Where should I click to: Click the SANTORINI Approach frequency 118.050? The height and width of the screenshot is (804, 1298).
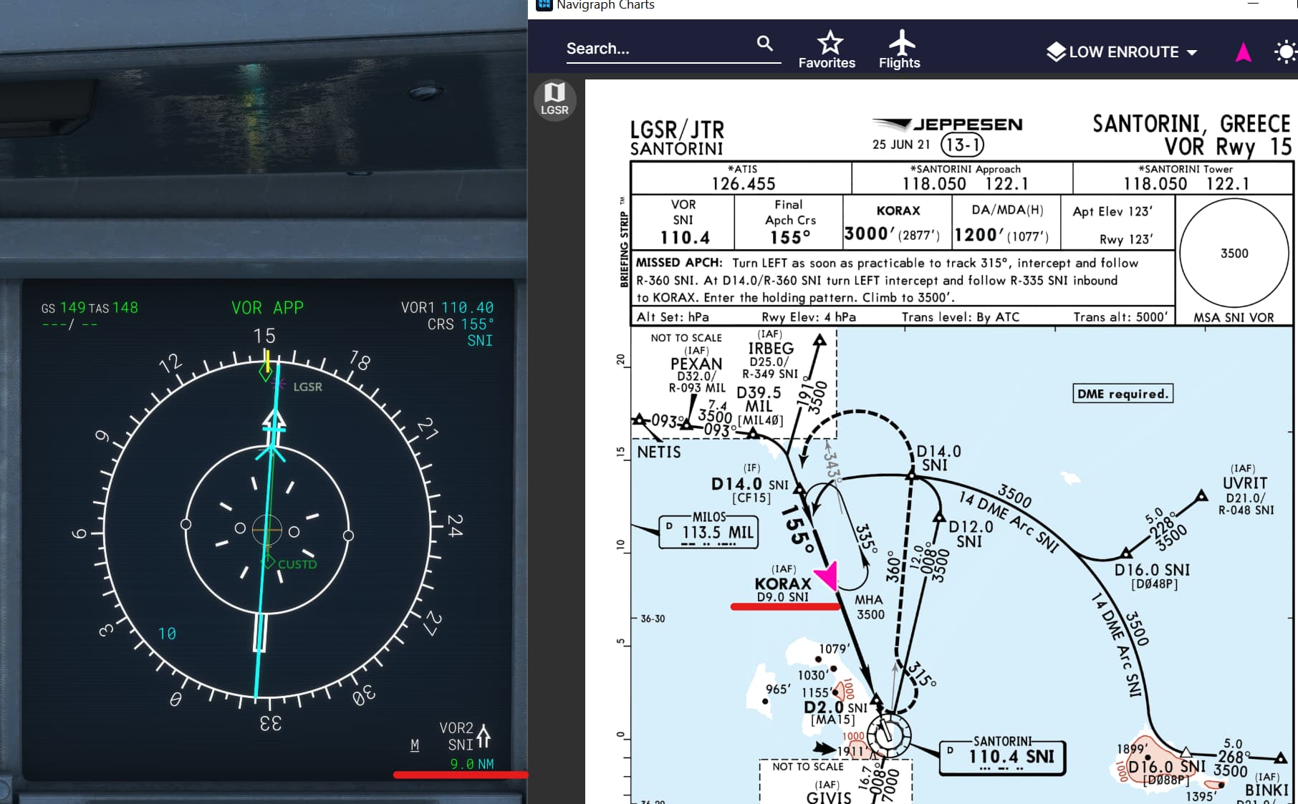tap(934, 184)
